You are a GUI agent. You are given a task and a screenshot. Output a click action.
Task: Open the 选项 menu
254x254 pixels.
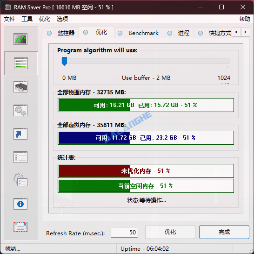(x=62, y=19)
